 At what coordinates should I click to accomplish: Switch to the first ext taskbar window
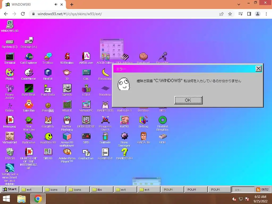[x=31, y=190]
